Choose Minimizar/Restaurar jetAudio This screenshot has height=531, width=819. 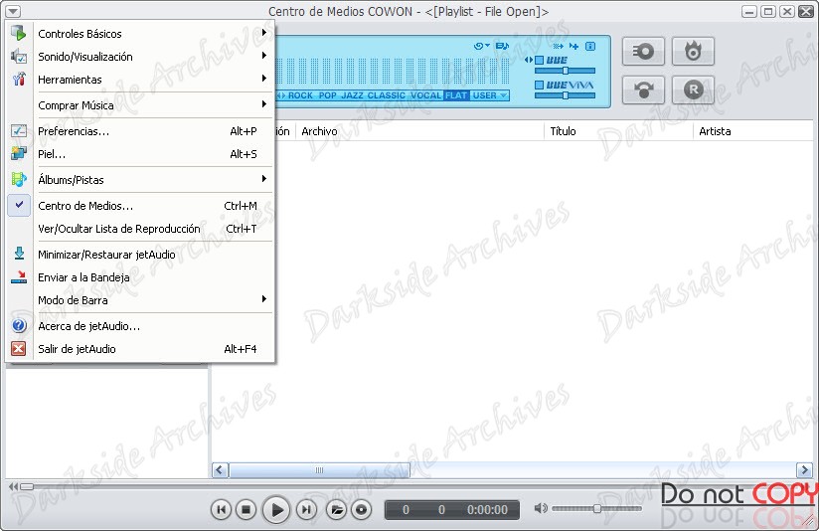coord(140,255)
